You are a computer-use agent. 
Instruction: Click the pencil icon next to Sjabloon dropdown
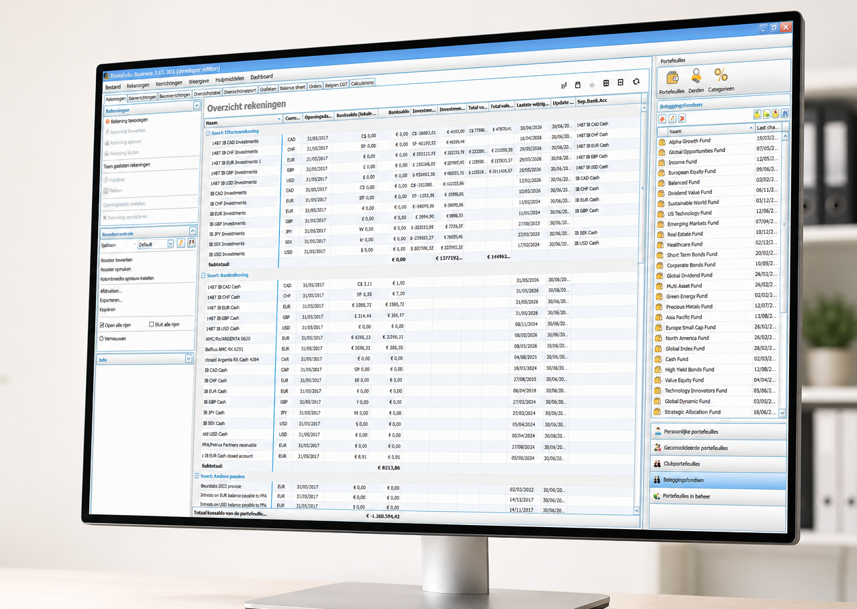point(181,243)
